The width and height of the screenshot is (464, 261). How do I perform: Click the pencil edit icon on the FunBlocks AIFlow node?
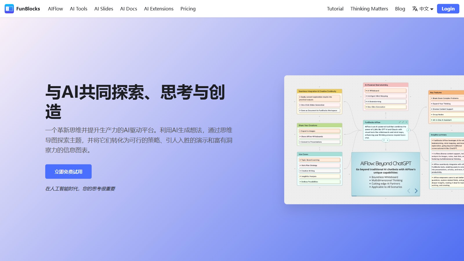click(400, 122)
